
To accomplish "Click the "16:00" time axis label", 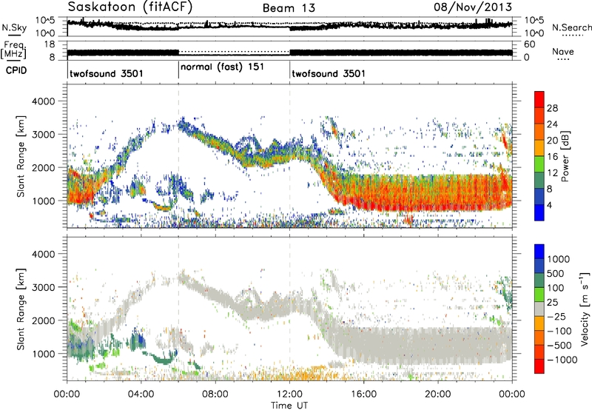I will (363, 394).
